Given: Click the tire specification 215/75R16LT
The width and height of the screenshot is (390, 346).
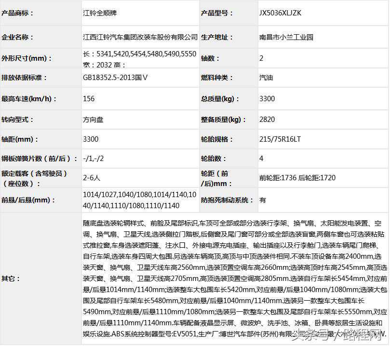Looking at the screenshot, I should tap(280, 139).
